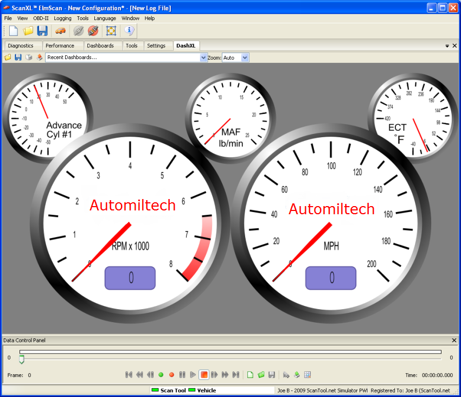Click the Vehicle status indicator
461x397 pixels.
coord(202,390)
